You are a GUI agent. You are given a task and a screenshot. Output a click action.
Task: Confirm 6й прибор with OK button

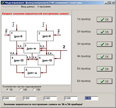(105, 81)
